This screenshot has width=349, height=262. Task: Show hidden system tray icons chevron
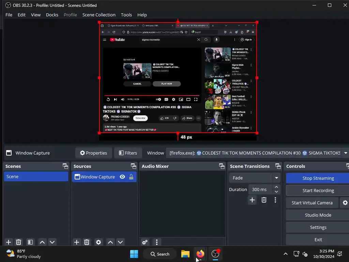click(x=286, y=254)
